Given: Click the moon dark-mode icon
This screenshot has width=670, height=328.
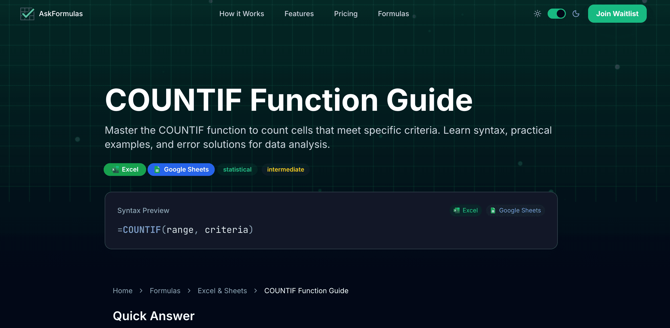Looking at the screenshot, I should 576,13.
